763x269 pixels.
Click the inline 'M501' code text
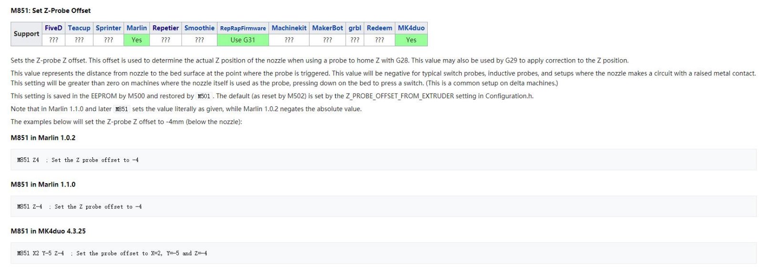[x=204, y=96]
